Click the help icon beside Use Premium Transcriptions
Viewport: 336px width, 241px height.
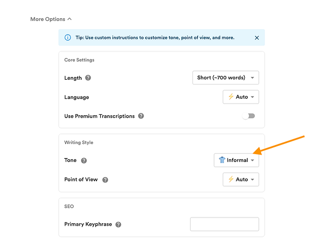click(141, 116)
